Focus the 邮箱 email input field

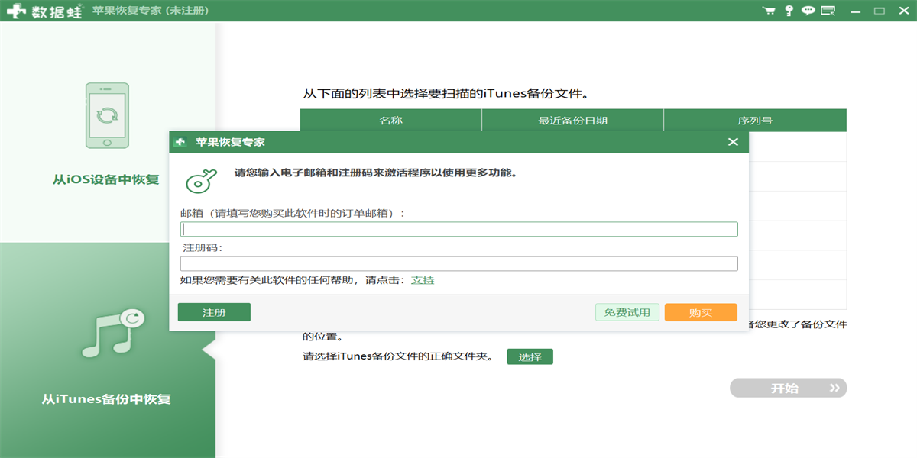click(458, 229)
